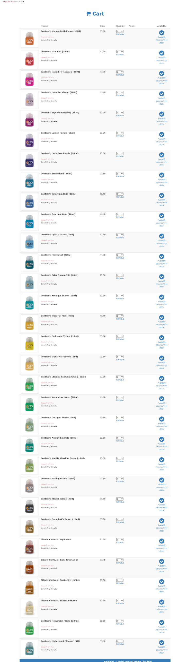Open quantity dropdown for Skeleton Horde
The image size is (179, 662).
(x=120, y=600)
